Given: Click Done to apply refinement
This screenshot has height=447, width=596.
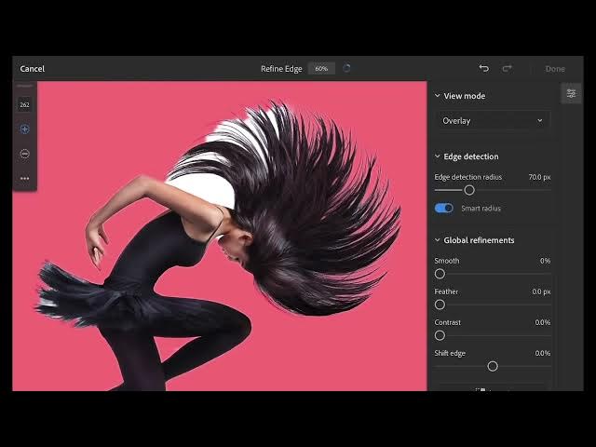Looking at the screenshot, I should tap(555, 69).
